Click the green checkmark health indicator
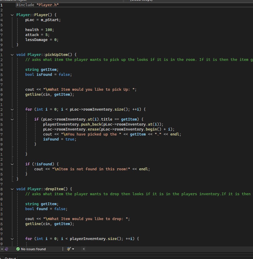Viewport: 253px width, 259px height. click(18, 249)
